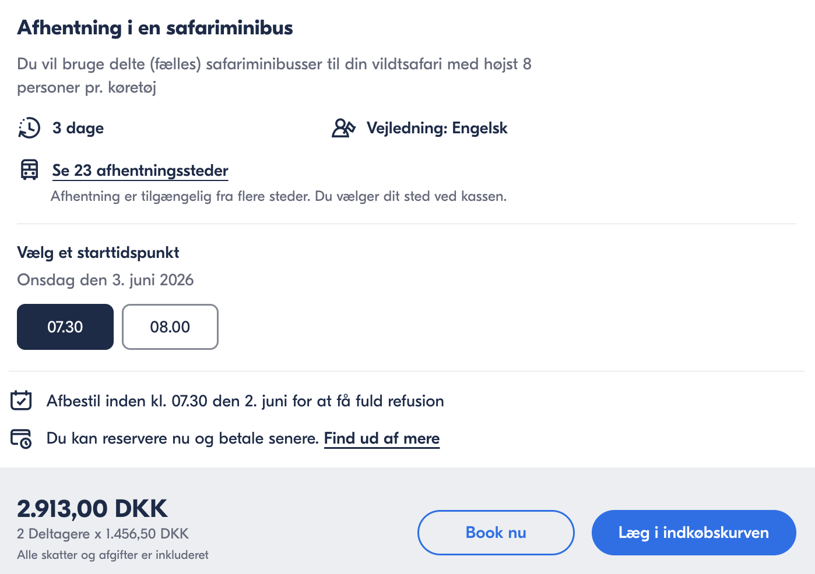815x574 pixels.
Task: Choose the 08.00 start time
Action: point(170,327)
